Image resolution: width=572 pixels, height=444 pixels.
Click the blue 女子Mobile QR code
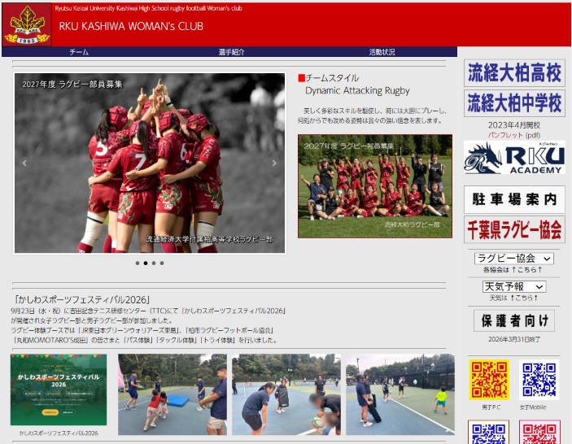539,380
